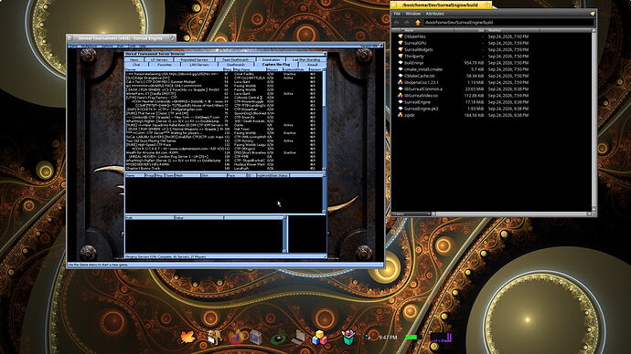Open the File menu in Tracker
631x354 pixels.
click(397, 14)
